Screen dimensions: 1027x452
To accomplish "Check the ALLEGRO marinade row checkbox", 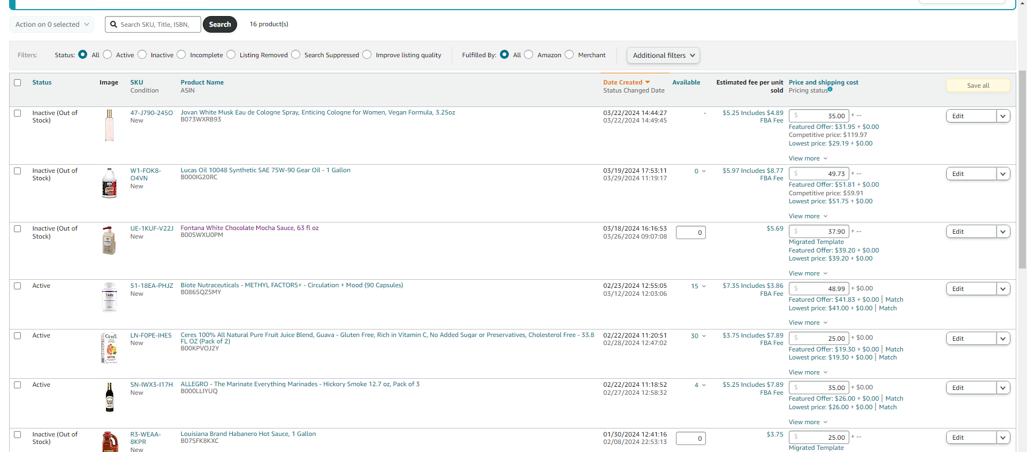I will click(18, 385).
